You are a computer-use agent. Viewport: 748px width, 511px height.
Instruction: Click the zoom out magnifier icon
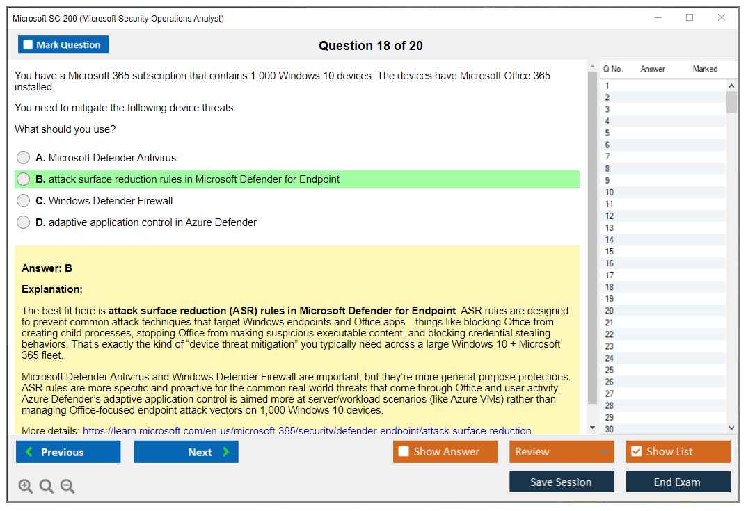67,487
